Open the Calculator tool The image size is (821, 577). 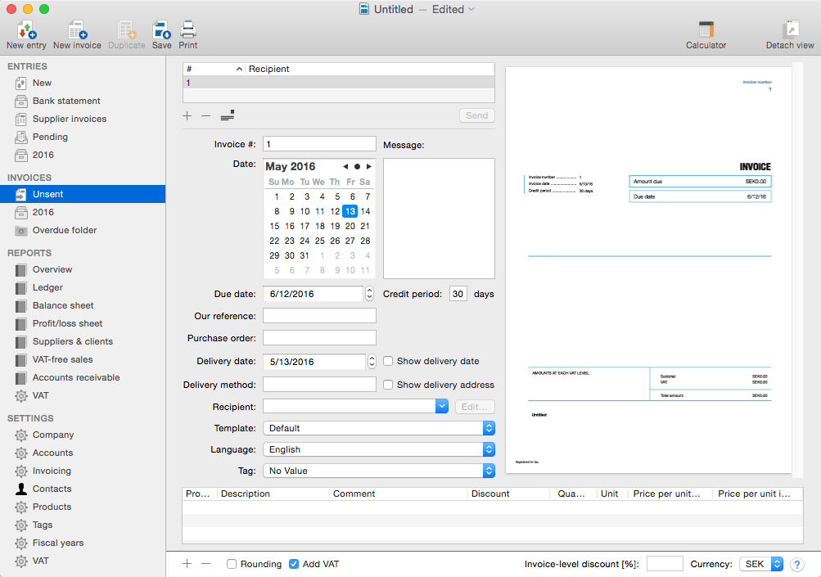point(706,30)
